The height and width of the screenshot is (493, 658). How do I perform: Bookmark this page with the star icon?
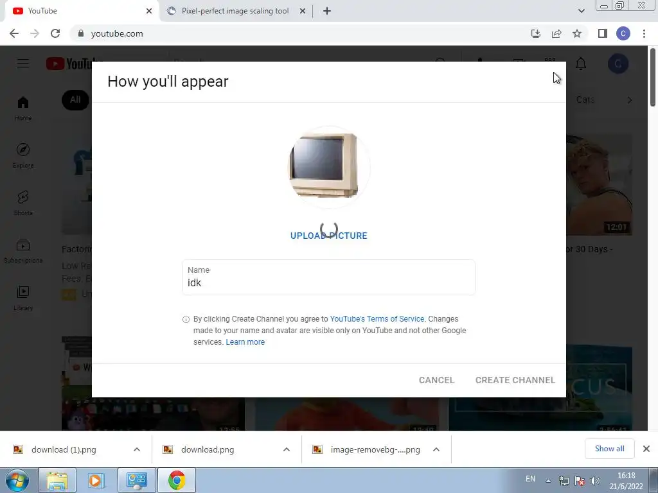tap(577, 33)
